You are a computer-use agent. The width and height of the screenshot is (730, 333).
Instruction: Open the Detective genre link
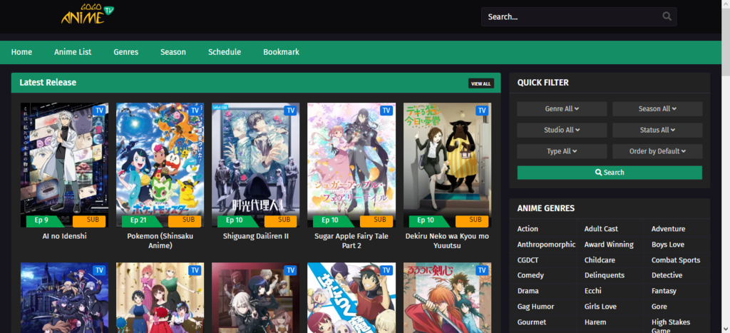pos(667,276)
